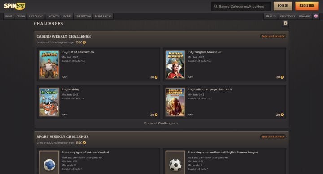Image resolution: width=323 pixels, height=174 pixels.
Task: Click Sport Weekly Challenge countdown timer
Action: (273, 136)
